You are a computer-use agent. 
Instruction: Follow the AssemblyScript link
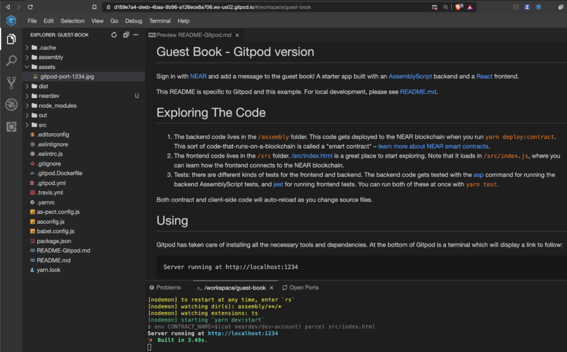tap(410, 77)
